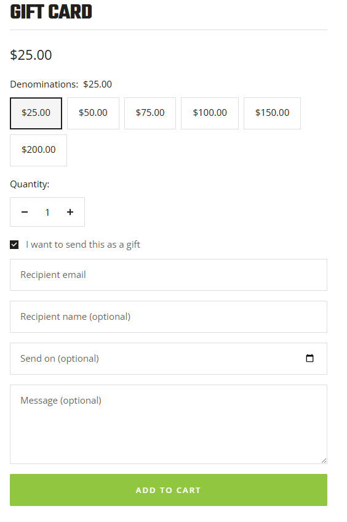
Task: Click the plus quantity icon
Action: pos(70,212)
